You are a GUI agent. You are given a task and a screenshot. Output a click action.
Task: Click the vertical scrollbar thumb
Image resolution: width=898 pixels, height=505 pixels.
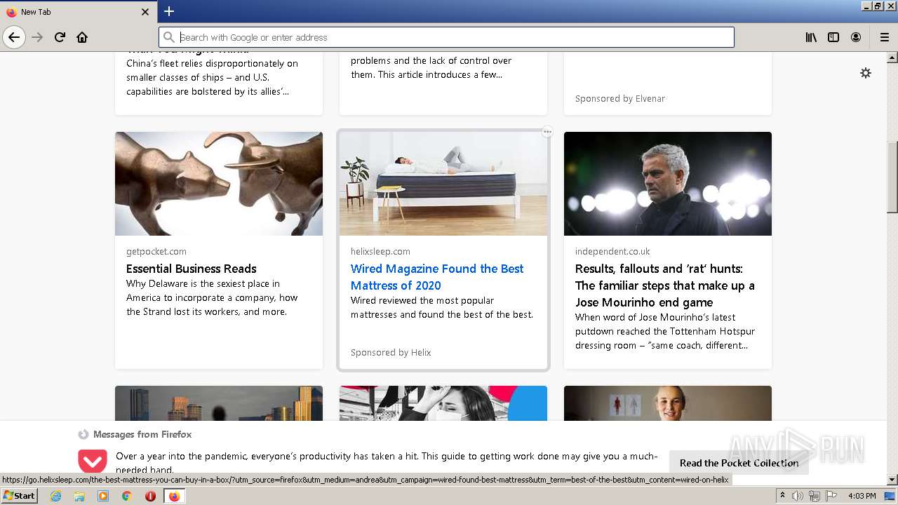(x=892, y=176)
